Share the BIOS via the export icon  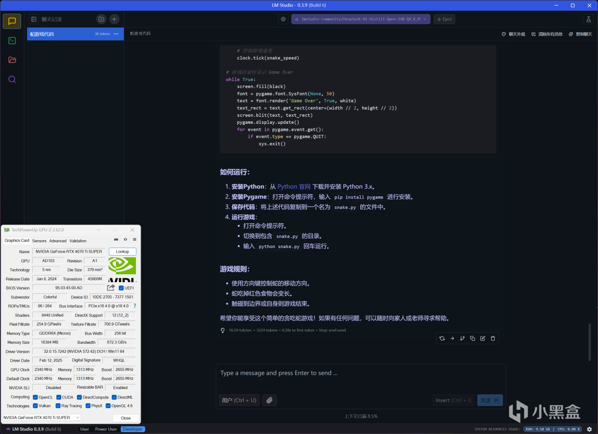click(x=111, y=288)
